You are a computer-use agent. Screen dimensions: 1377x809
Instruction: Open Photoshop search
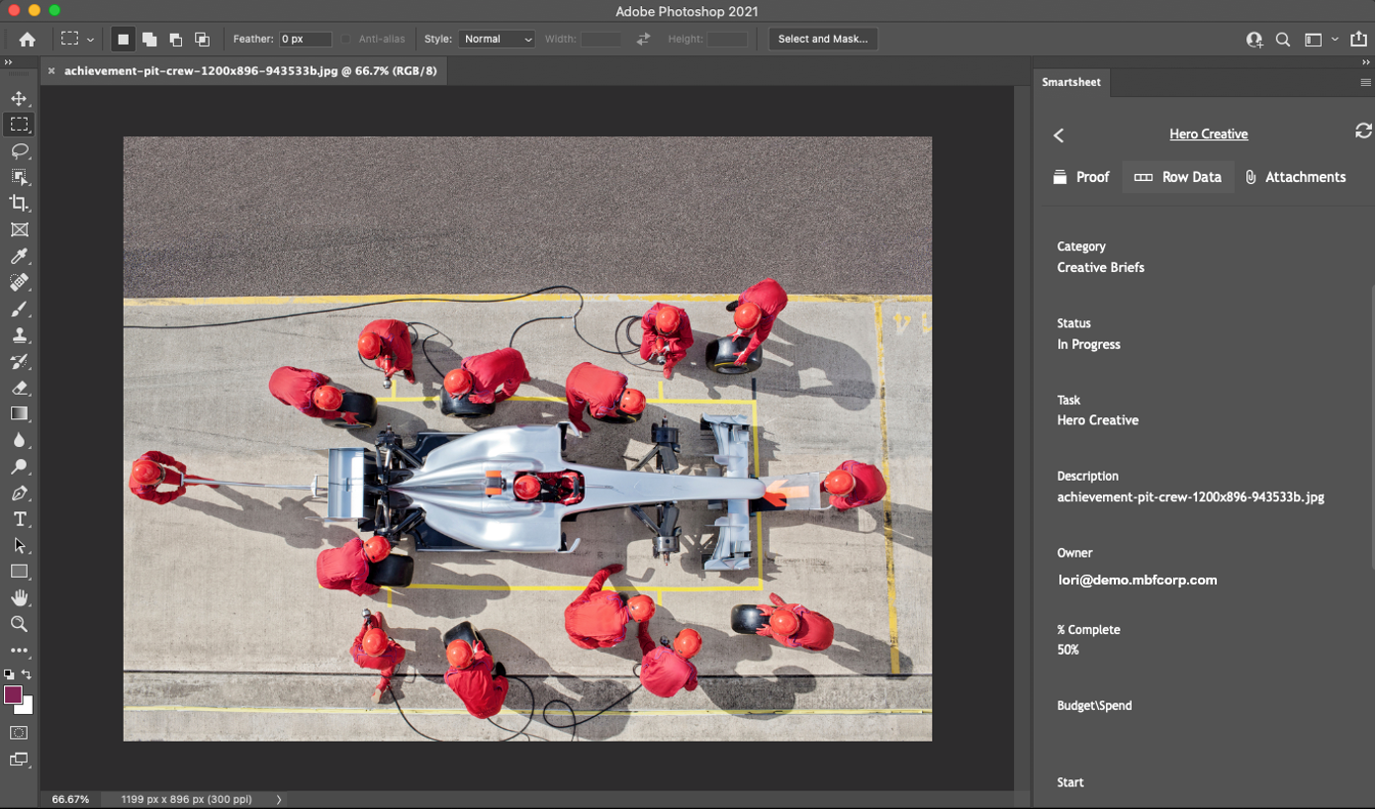(x=1283, y=40)
